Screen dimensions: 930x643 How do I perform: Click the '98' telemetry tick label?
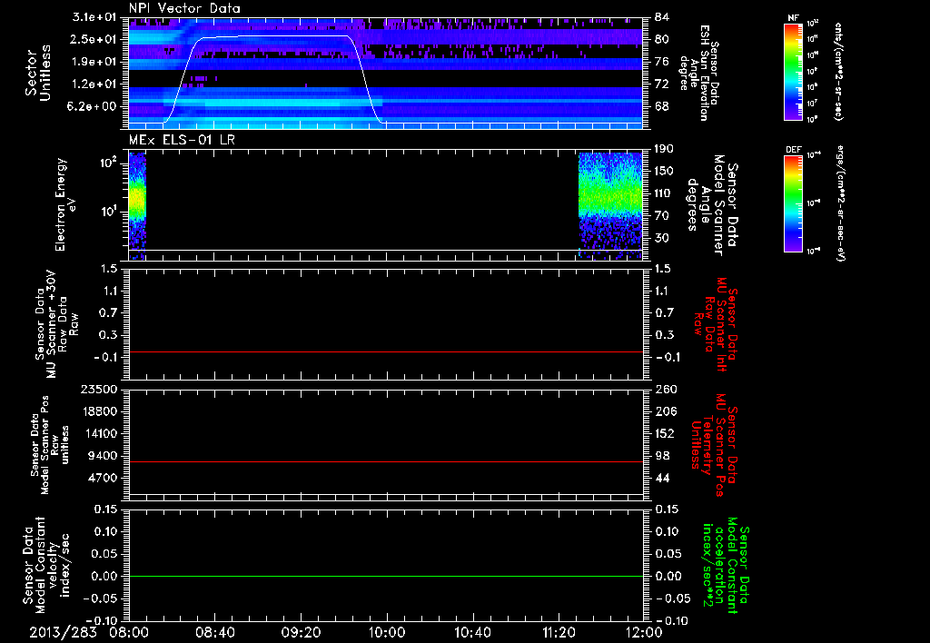(662, 456)
